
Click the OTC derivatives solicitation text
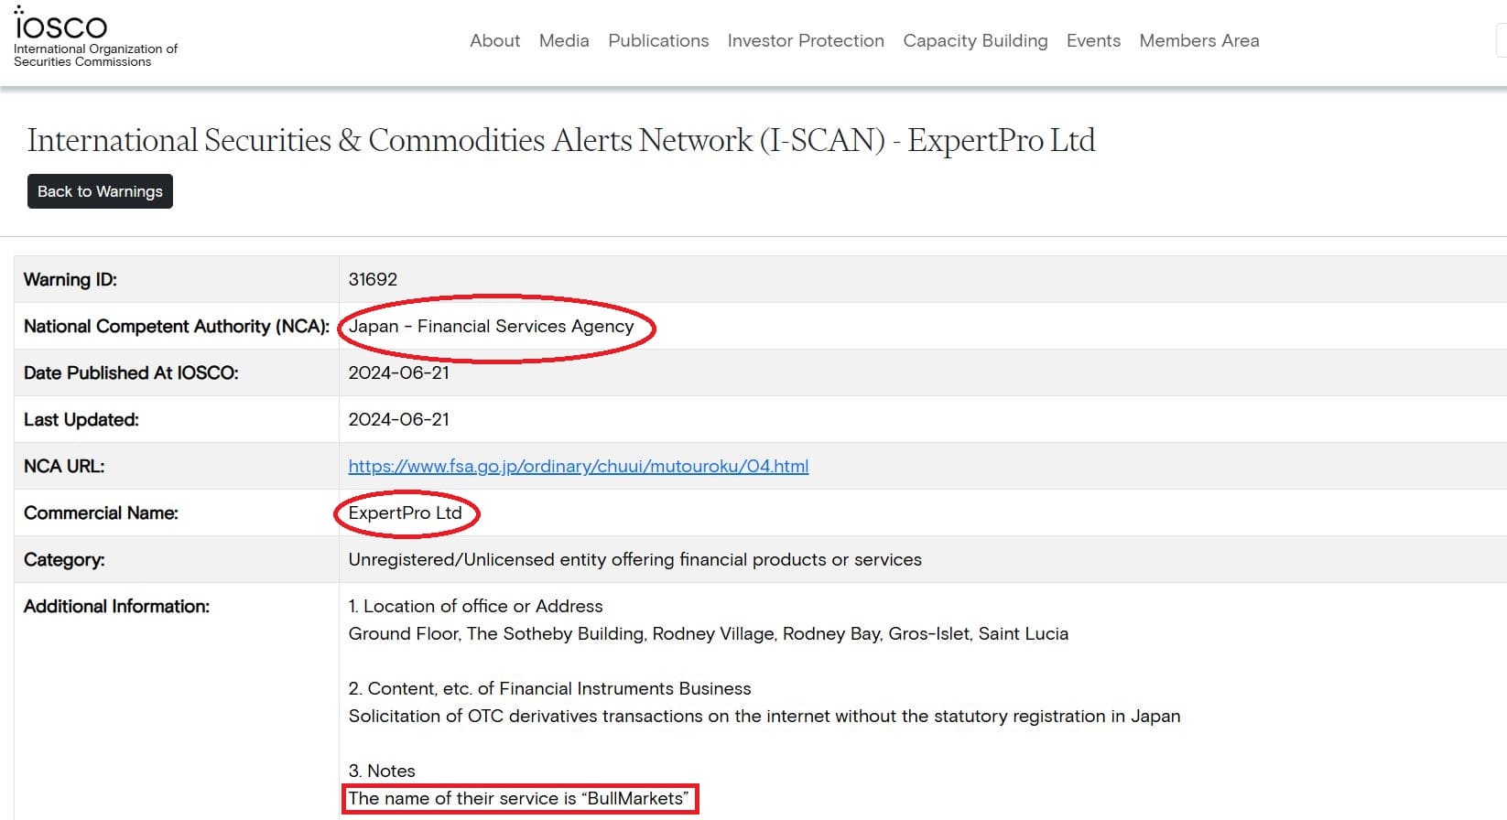(764, 717)
